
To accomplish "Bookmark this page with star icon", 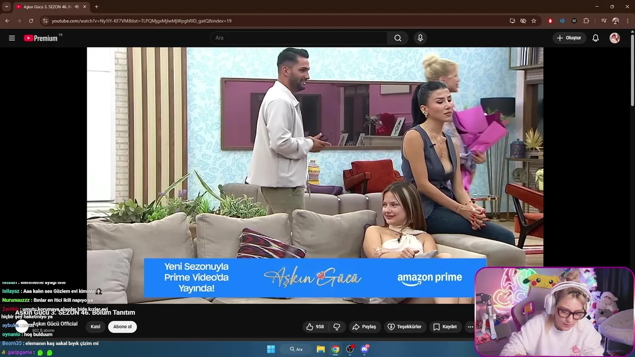I will [x=534, y=21].
